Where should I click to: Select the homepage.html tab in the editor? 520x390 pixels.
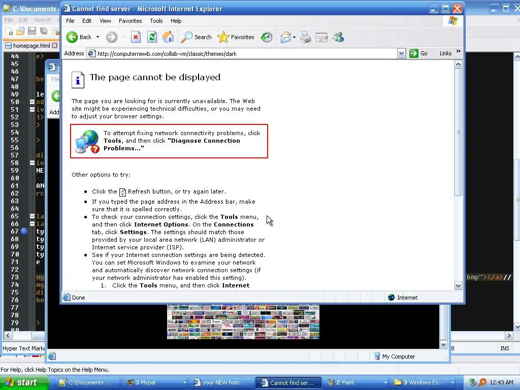click(x=31, y=45)
